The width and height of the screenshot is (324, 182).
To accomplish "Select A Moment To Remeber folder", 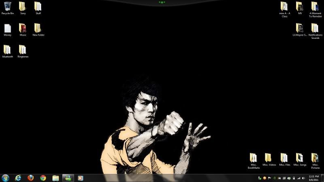I will (x=315, y=9).
